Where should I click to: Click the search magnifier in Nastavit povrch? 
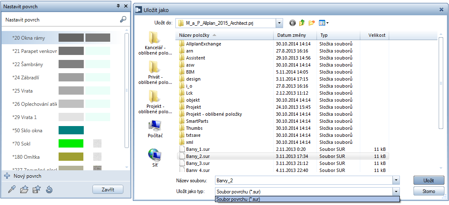[123, 19]
